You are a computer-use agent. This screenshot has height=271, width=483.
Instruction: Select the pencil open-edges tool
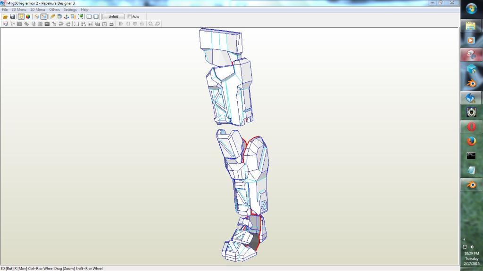pos(52,16)
